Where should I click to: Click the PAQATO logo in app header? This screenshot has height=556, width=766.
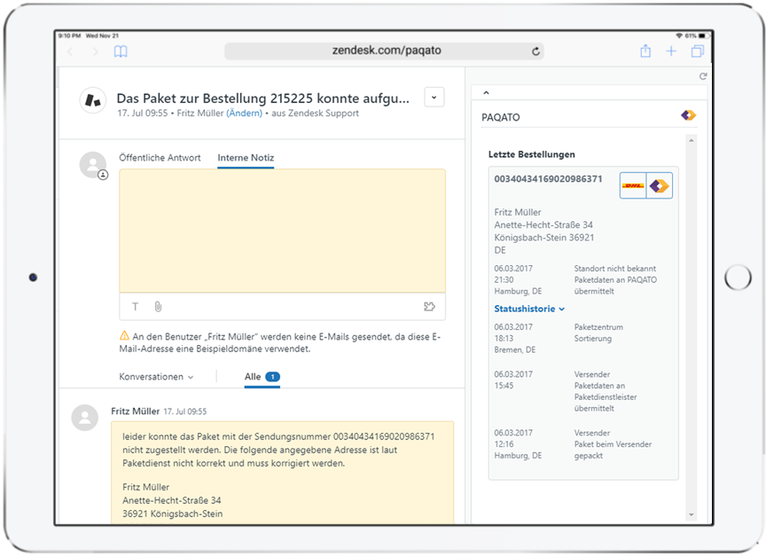click(x=688, y=116)
